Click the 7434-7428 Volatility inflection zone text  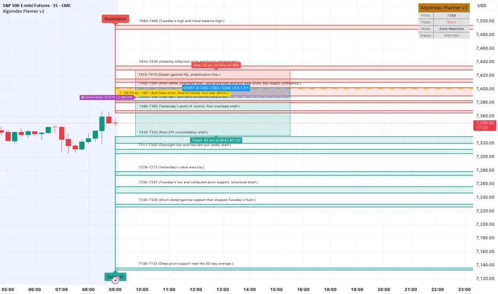point(189,61)
